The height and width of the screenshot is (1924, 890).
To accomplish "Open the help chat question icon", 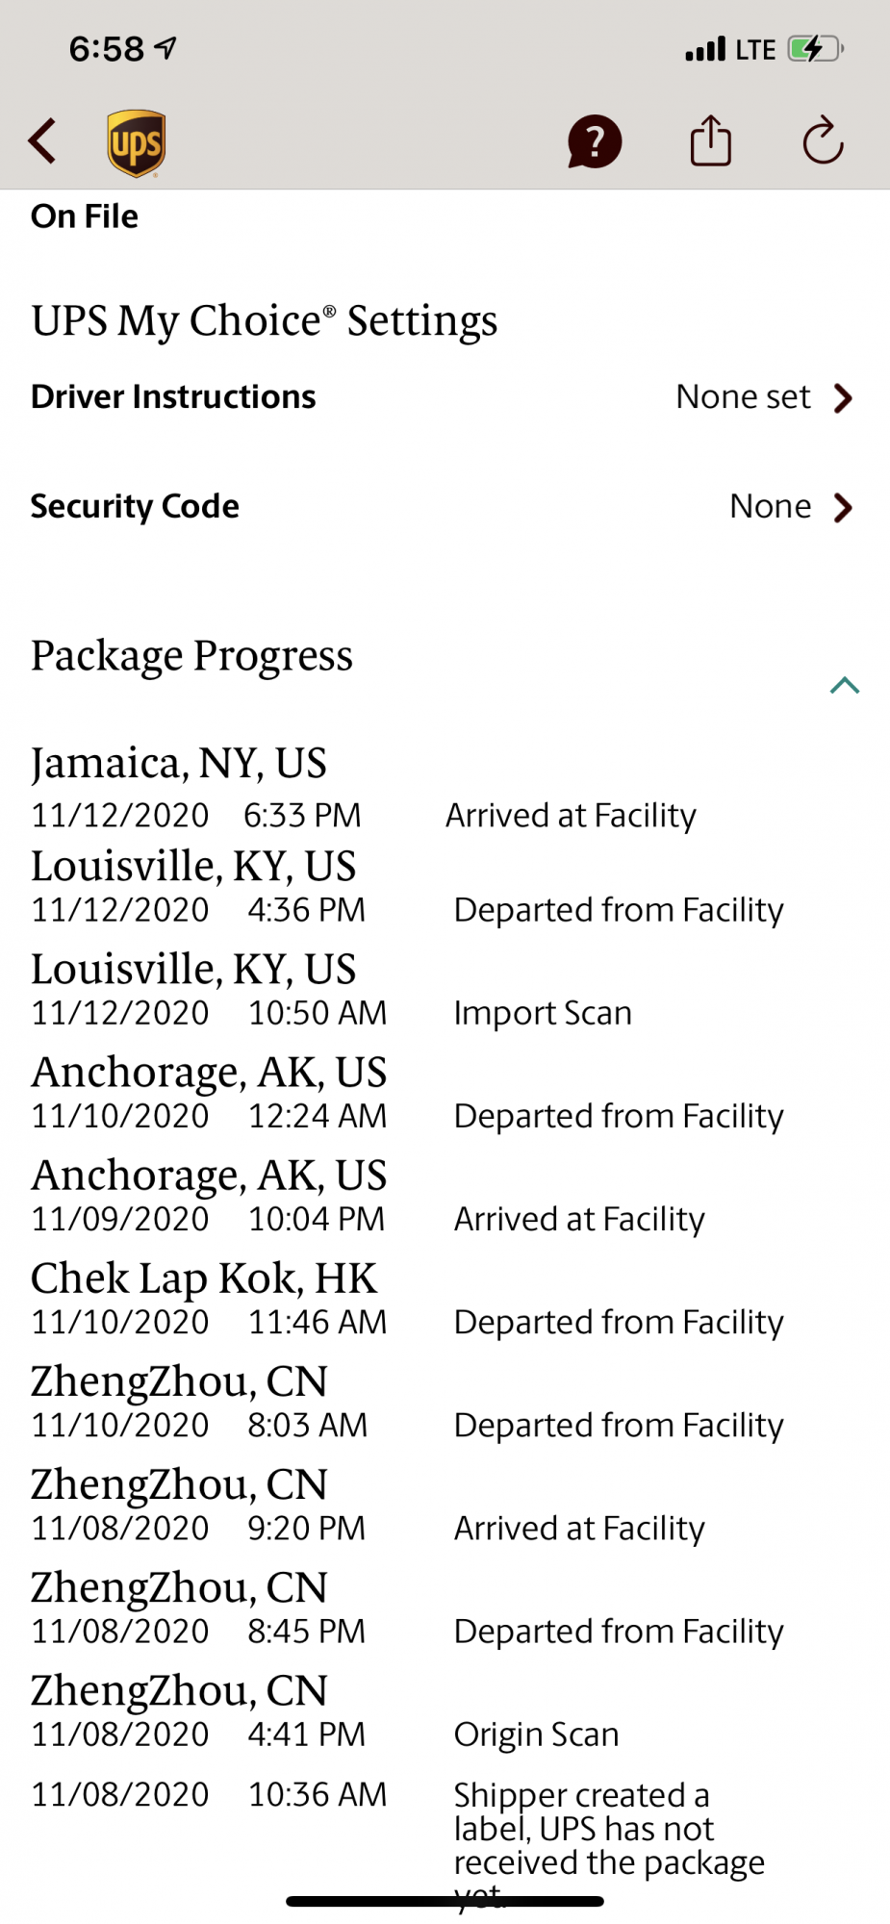I will [x=595, y=142].
